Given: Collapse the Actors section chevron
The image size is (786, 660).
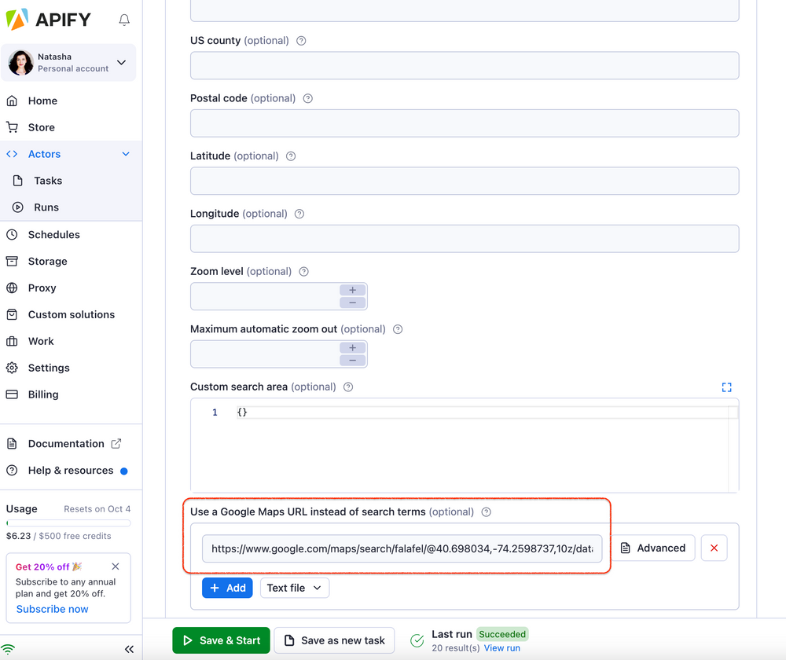Looking at the screenshot, I should point(125,154).
